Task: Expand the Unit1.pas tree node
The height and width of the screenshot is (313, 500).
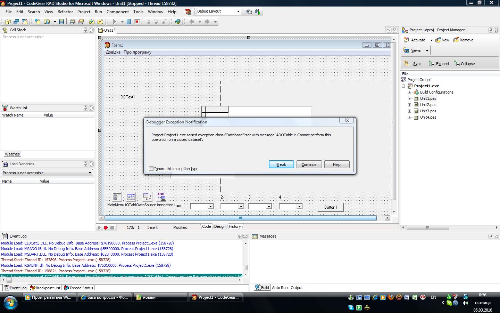Action: [x=409, y=98]
